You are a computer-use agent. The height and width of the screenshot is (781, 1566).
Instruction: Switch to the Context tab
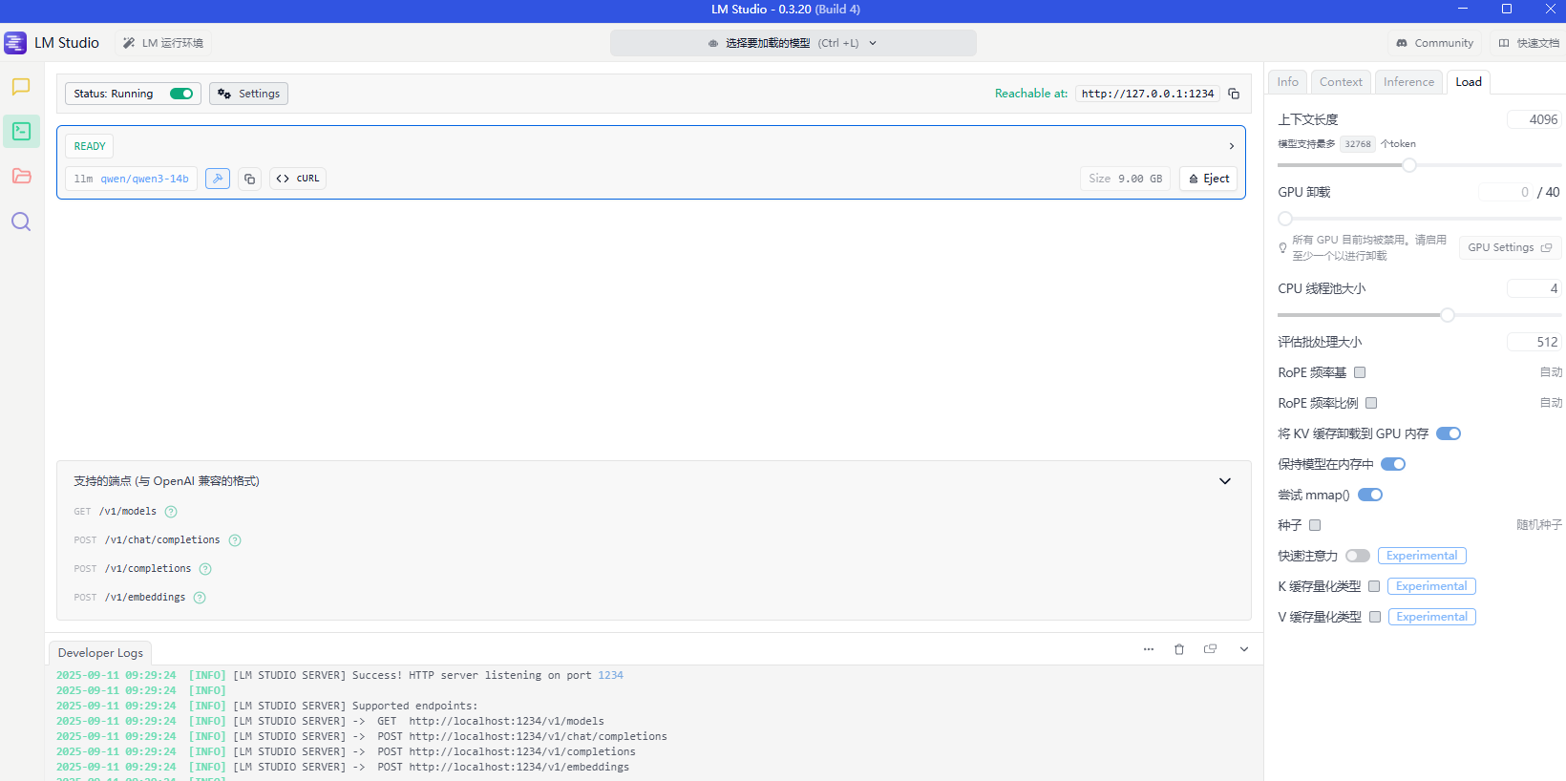pos(1341,82)
